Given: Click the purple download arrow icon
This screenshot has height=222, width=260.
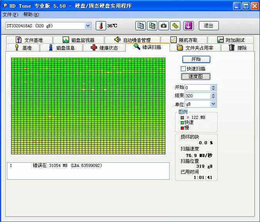Looking at the screenshot, I should [x=189, y=26].
